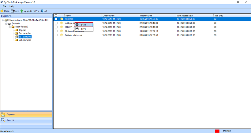Open the Help menu
The width and height of the screenshot is (251, 133).
point(12,6)
